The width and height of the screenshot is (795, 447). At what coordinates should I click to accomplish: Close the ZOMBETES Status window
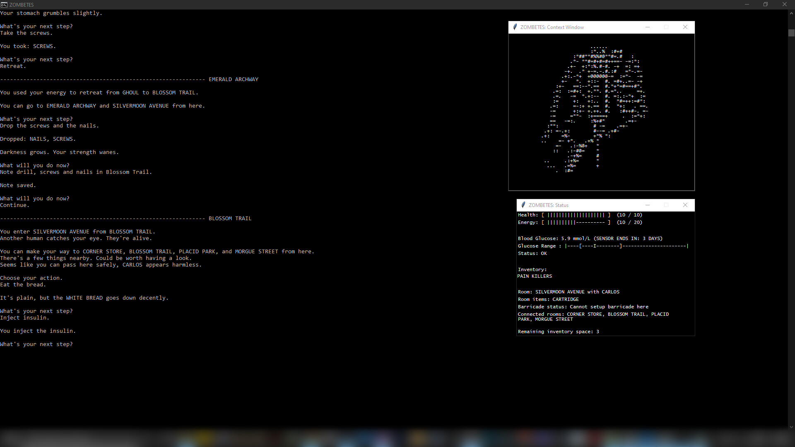pyautogui.click(x=685, y=205)
